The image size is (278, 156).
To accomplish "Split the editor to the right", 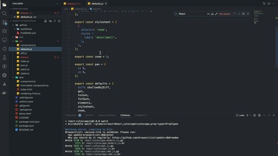I will pos(269,3).
